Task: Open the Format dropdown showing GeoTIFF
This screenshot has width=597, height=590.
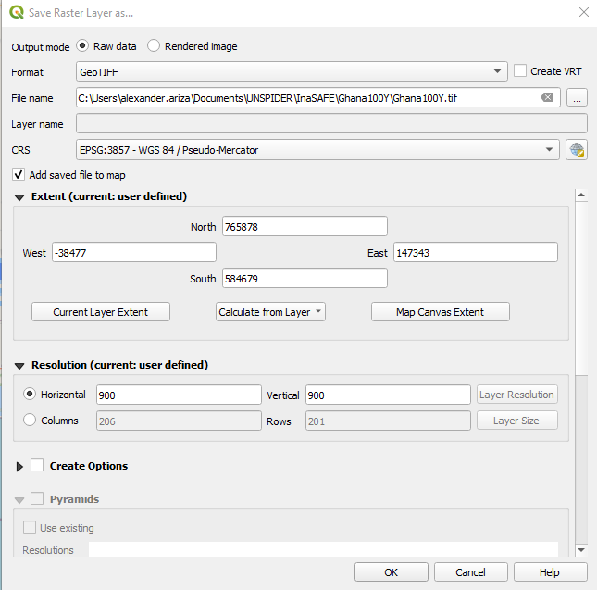Action: coord(292,71)
